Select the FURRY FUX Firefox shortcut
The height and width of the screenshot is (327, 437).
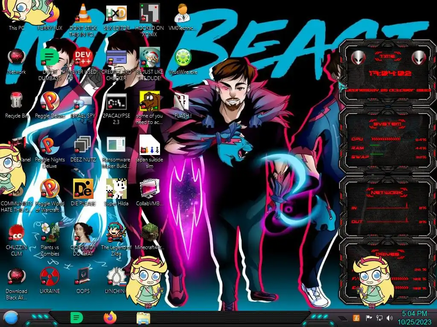[50, 17]
